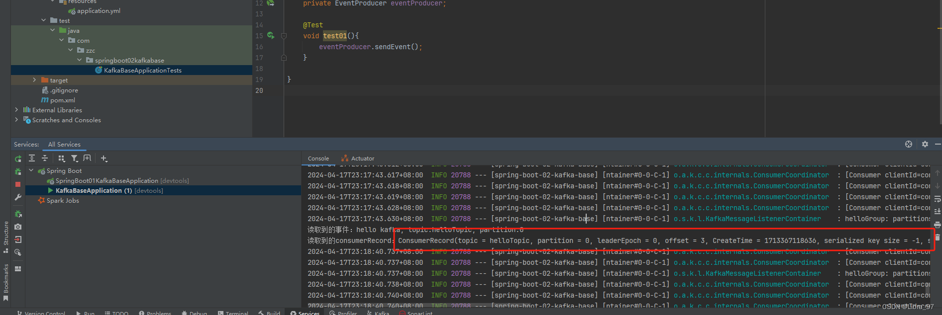Switch to Console tab
942x315 pixels.
pyautogui.click(x=318, y=158)
